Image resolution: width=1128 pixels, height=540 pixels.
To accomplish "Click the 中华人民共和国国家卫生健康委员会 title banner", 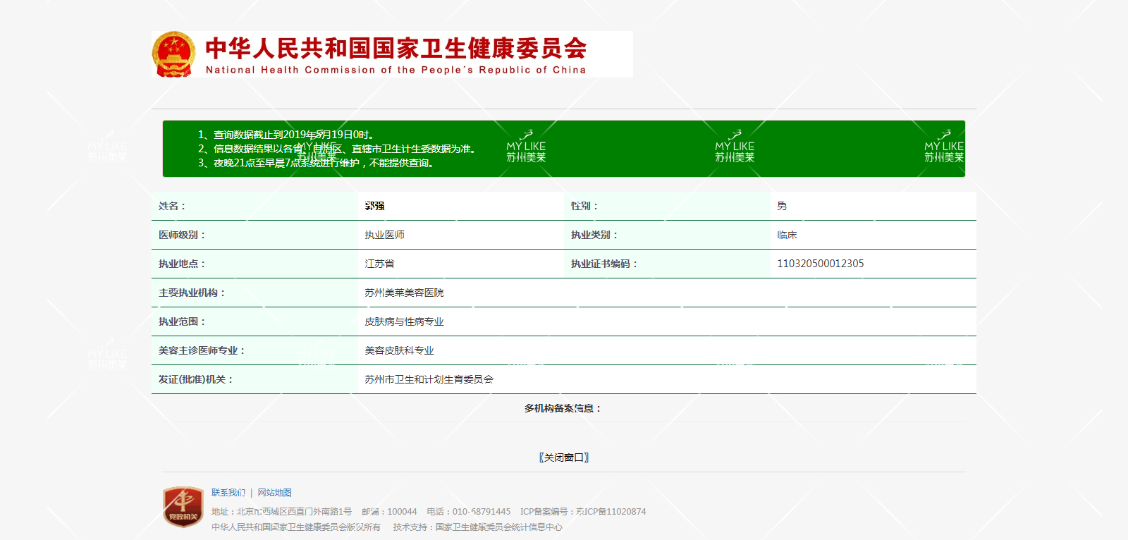I will click(x=396, y=54).
